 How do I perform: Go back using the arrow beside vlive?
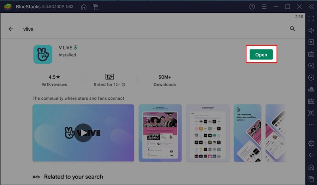(x=11, y=29)
